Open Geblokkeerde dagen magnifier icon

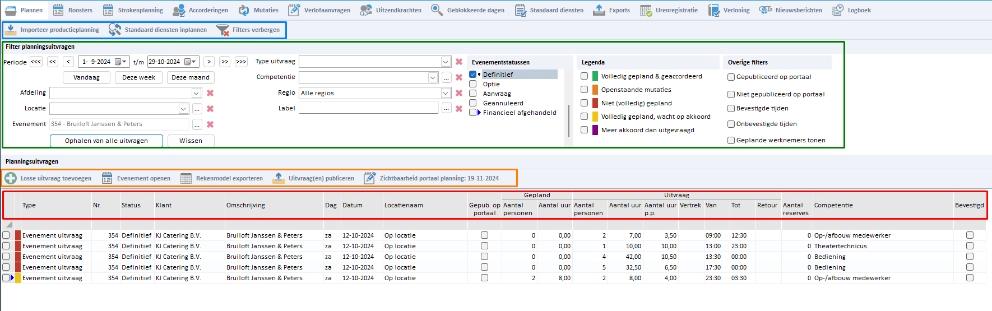tap(437, 10)
